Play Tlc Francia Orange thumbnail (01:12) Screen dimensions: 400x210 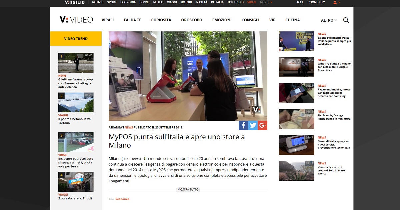tap(297, 119)
